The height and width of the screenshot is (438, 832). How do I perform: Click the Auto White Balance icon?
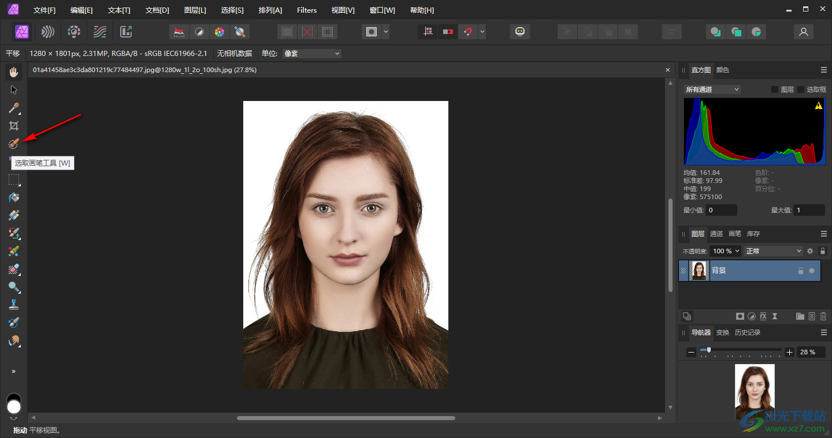click(x=239, y=32)
